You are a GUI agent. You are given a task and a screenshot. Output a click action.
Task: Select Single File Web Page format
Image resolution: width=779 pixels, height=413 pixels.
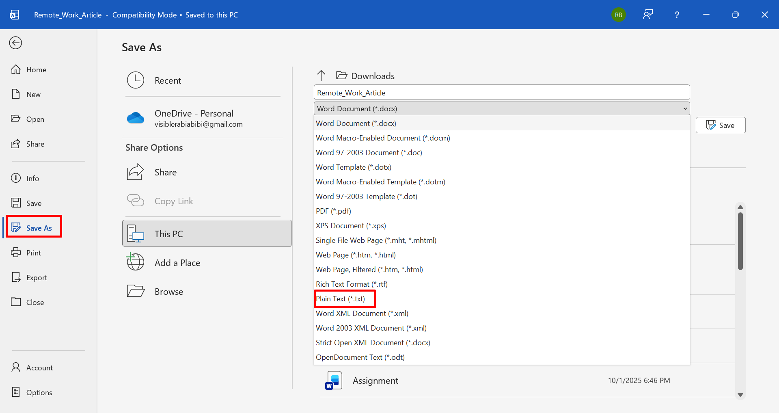coord(502,240)
